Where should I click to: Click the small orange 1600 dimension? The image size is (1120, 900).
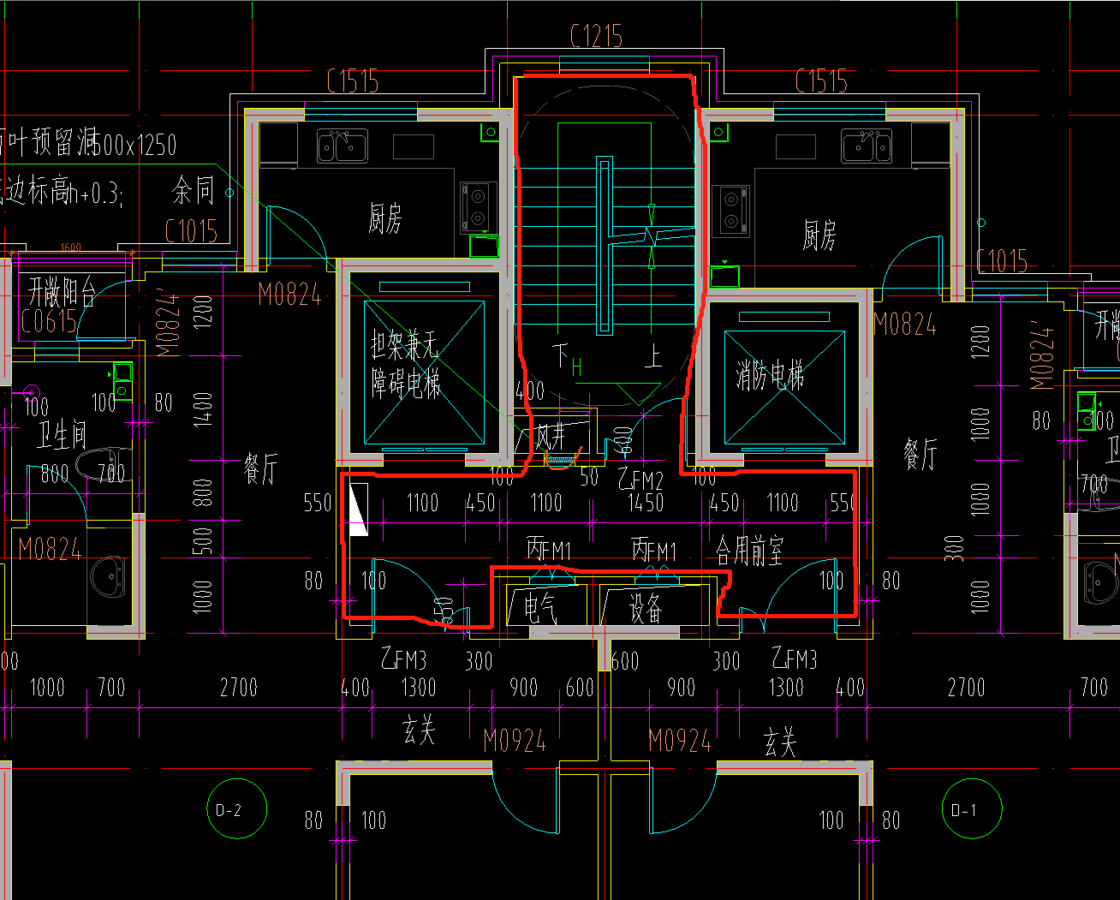71,247
